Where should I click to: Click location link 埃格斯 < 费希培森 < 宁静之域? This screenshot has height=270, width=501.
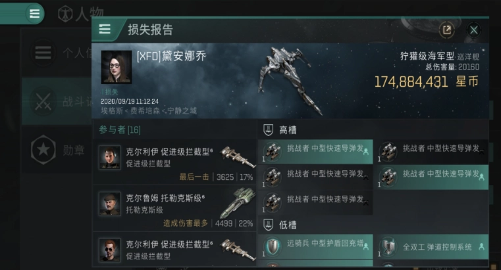point(149,110)
